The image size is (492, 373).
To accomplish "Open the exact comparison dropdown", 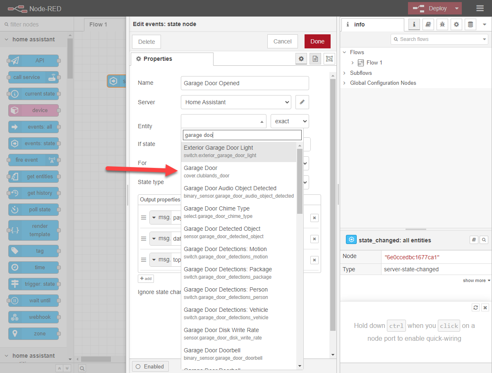I will click(289, 121).
